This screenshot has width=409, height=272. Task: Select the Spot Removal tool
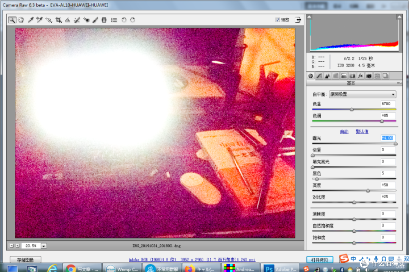76,20
